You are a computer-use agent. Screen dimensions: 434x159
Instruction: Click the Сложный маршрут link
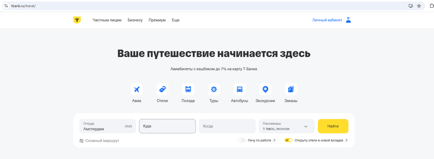coord(102,141)
